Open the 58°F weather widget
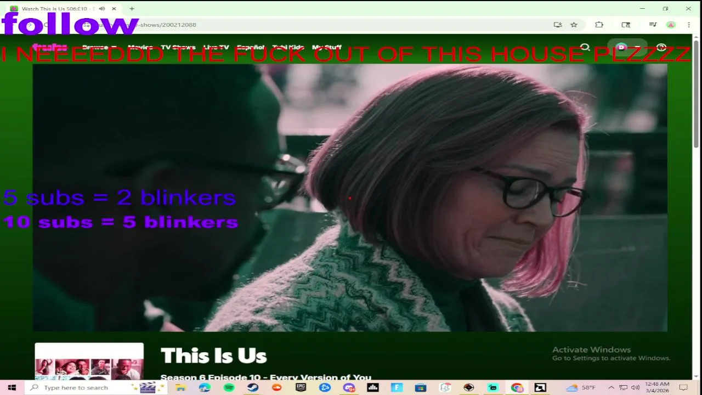This screenshot has height=395, width=702. (x=581, y=387)
